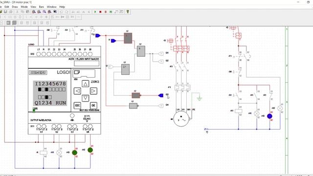Open the View menu
The height and width of the screenshot is (176, 313).
(x=33, y=7)
